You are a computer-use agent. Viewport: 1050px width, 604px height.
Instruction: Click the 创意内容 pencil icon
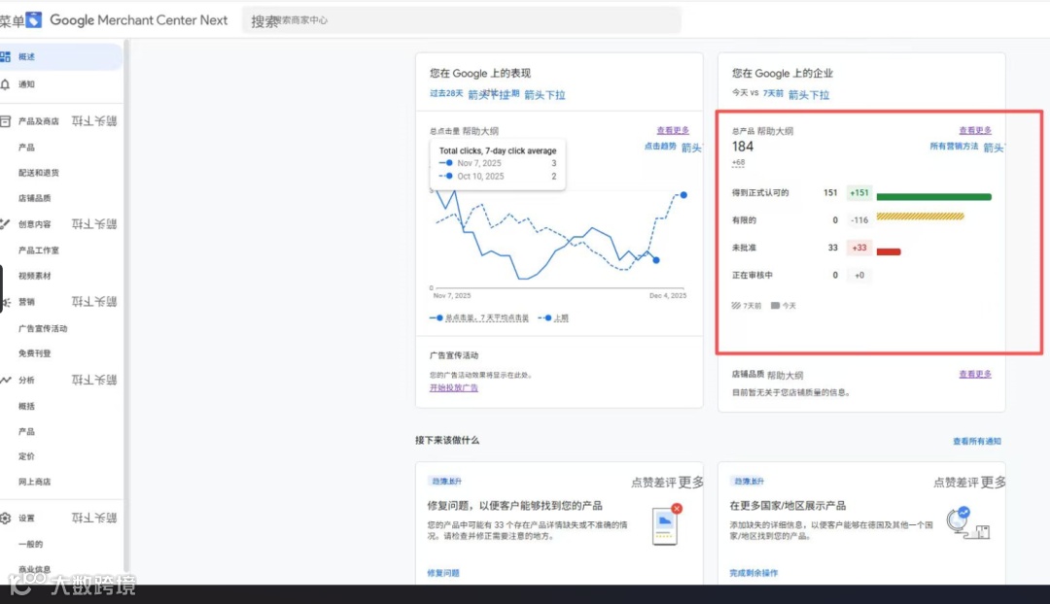click(x=6, y=224)
